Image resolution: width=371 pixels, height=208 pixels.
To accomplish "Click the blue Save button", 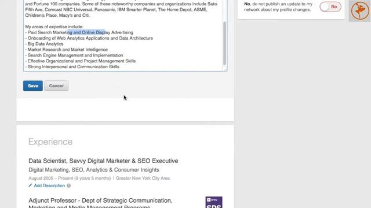I will coord(33,86).
